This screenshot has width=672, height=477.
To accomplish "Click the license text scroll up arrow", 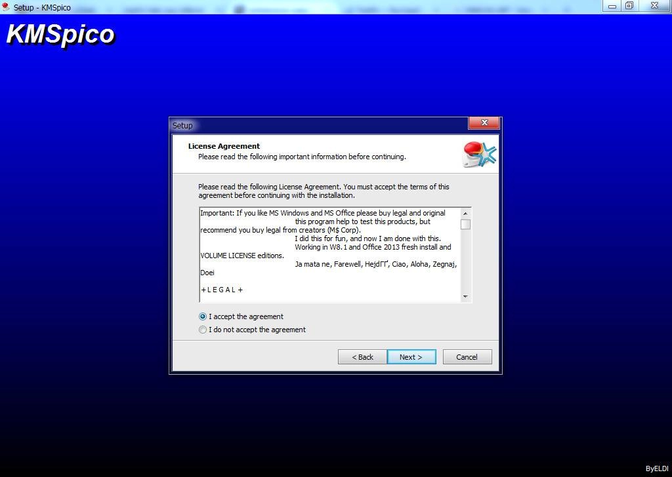I will point(465,213).
